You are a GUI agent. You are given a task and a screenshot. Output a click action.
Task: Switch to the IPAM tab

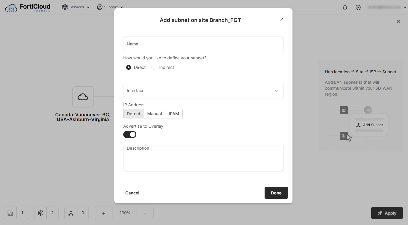click(174, 114)
